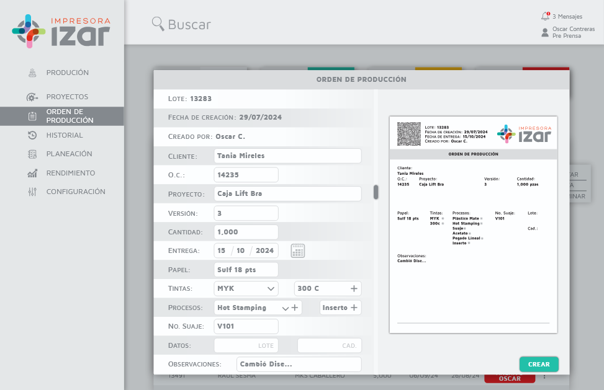Grab the form's vertical scrollbar handle
This screenshot has width=604, height=390.
tap(376, 192)
